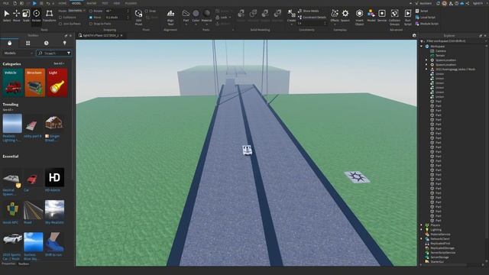
Task: Open the Toolbox Inventory grid tab
Action: click(x=28, y=43)
